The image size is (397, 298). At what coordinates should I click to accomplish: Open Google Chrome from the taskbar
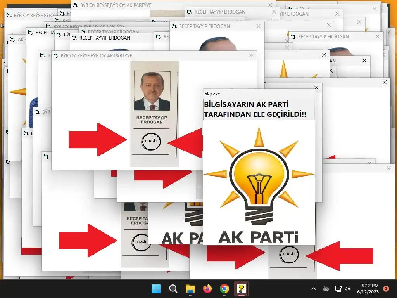224,289
